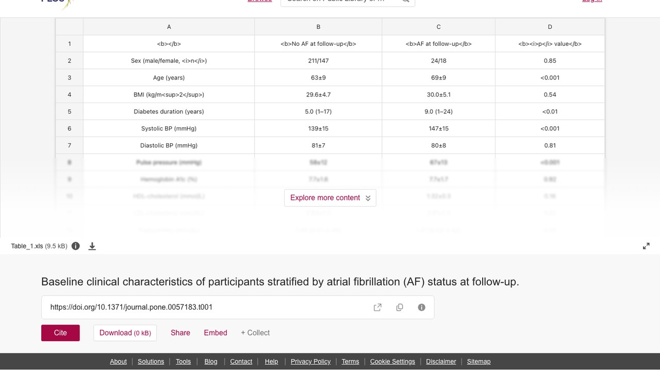This screenshot has width=660, height=371.
Task: Select column C header
Action: [439, 27]
